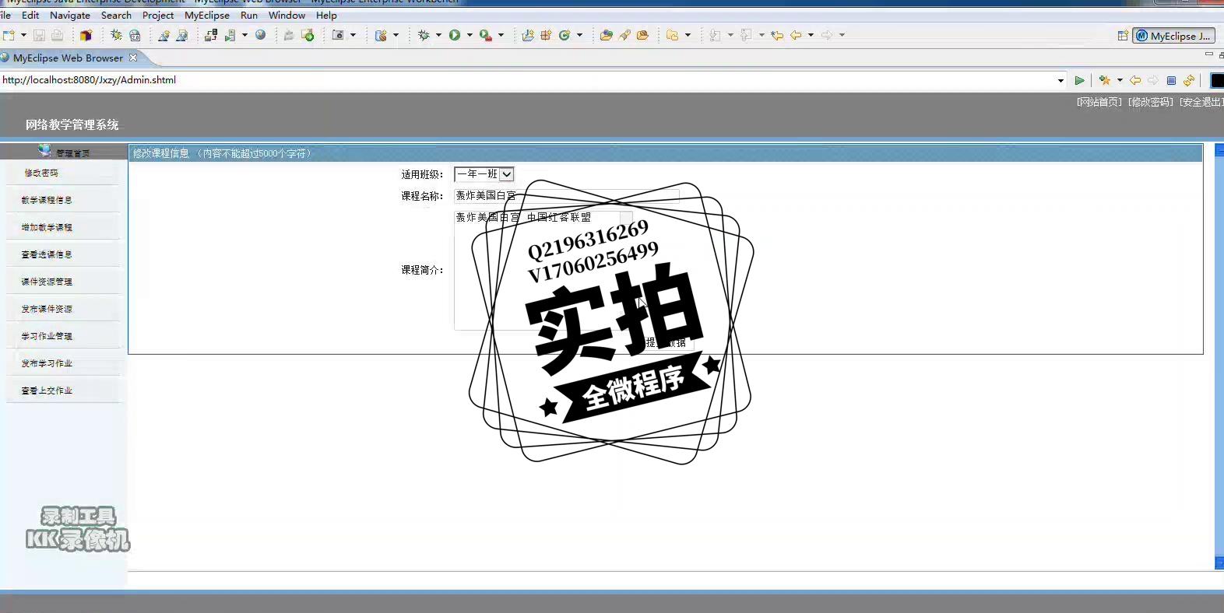The height and width of the screenshot is (613, 1224).
Task: Open 增加教学课程 in sidebar
Action: click(x=47, y=227)
